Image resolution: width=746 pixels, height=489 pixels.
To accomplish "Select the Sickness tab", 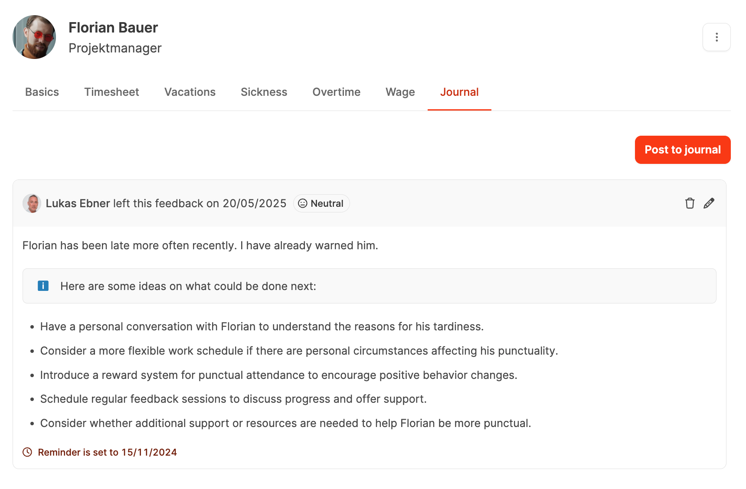I will click(264, 92).
